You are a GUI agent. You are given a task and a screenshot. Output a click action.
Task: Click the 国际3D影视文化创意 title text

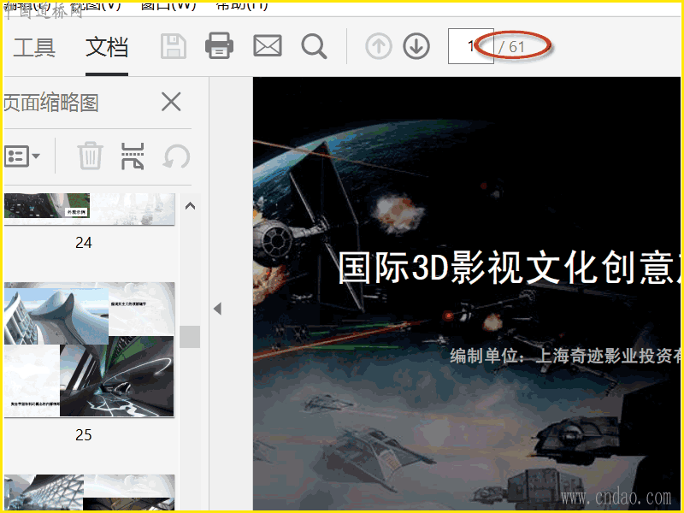[506, 268]
